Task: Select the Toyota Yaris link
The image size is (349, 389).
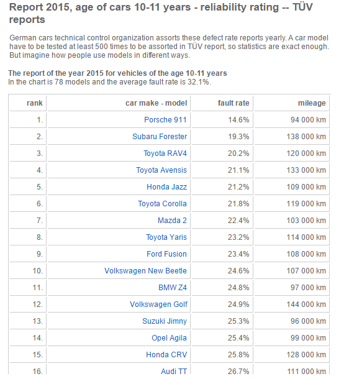Action: 166,237
